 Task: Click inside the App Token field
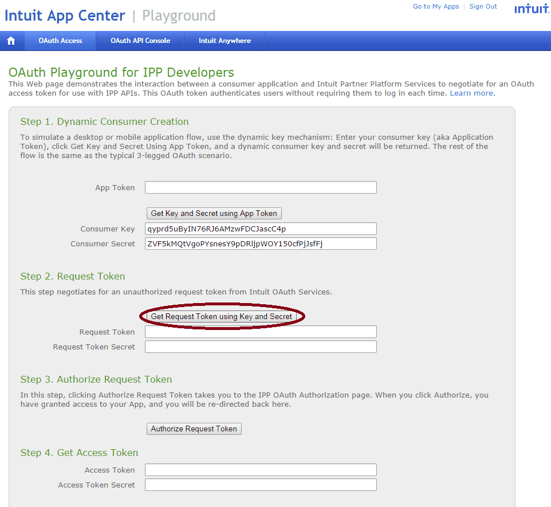point(261,187)
